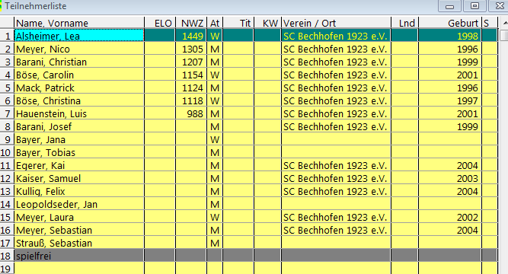Click the scrollbar up arrow
Image resolution: width=508 pixels, height=274 pixels.
504,23
